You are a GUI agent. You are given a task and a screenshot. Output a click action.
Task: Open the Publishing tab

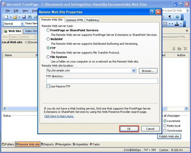(x=92, y=20)
